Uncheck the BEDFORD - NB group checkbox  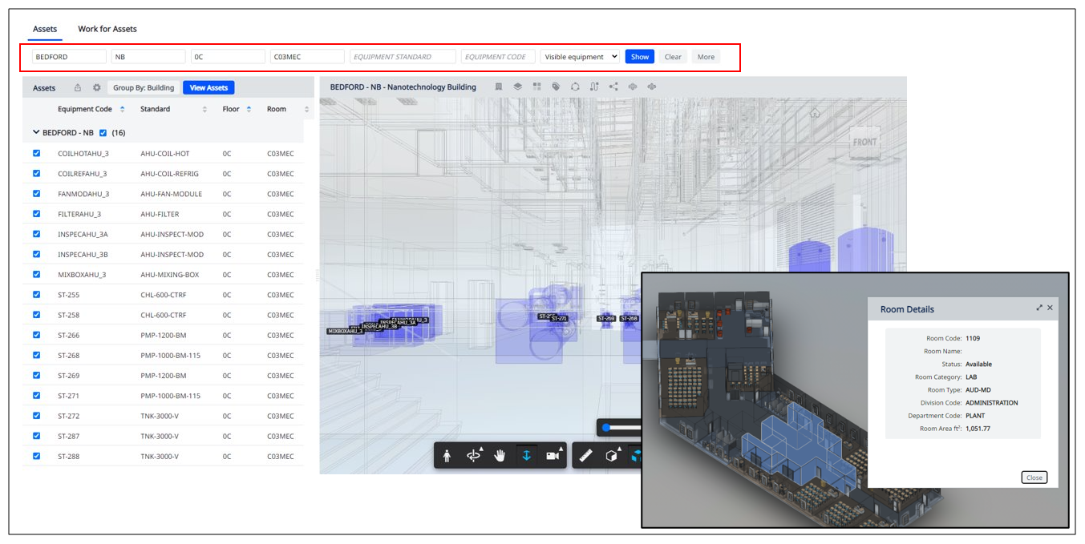(x=103, y=133)
